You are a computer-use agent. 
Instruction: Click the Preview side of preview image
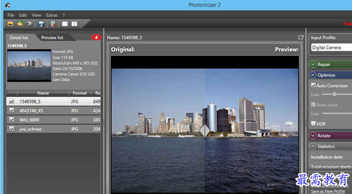(252, 130)
